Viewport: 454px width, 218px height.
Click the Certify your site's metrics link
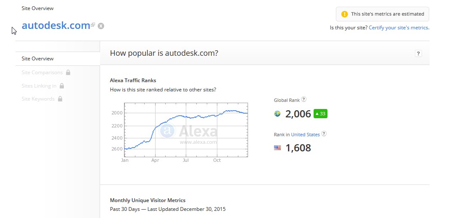(x=399, y=28)
